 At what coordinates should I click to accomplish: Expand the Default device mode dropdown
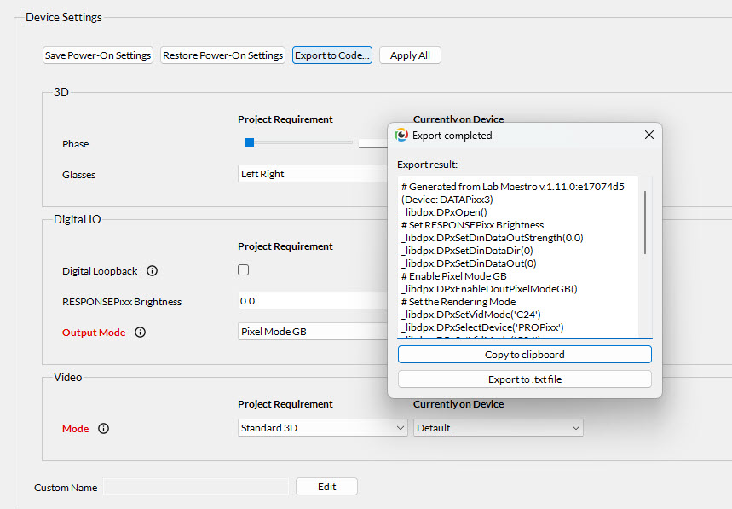[499, 428]
